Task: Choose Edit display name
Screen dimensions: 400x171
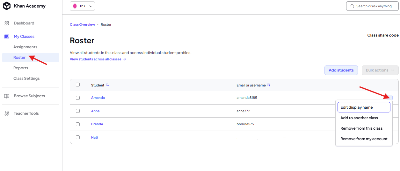Action: 364,107
